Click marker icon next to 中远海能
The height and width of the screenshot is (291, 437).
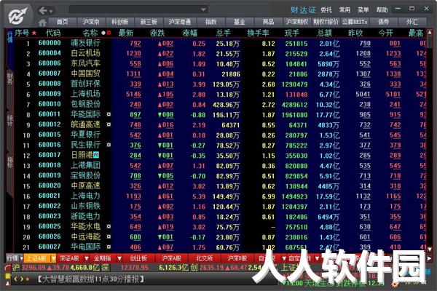click(x=109, y=236)
